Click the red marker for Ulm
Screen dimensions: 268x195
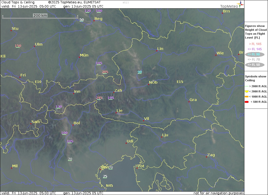click(x=34, y=46)
